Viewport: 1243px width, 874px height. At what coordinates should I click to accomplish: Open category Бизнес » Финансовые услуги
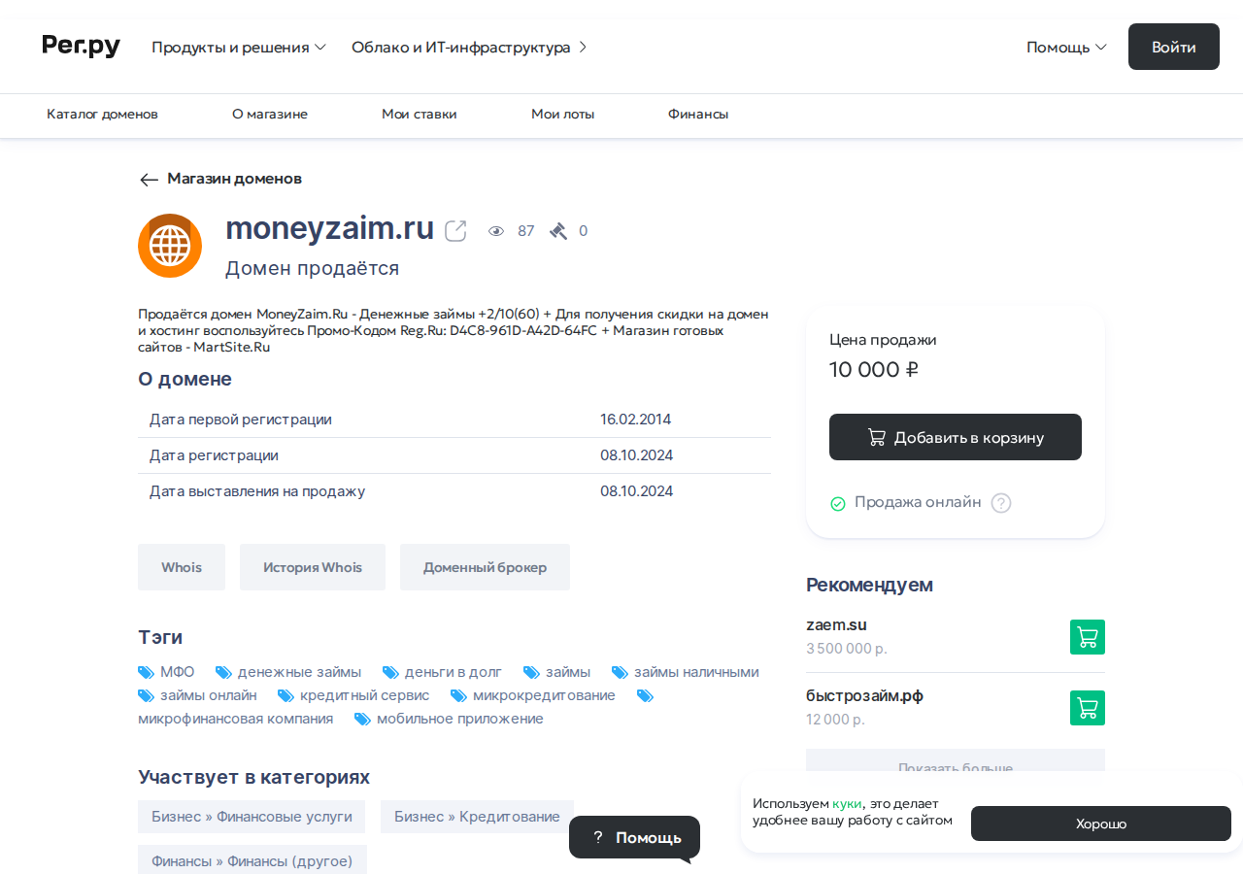click(x=252, y=817)
